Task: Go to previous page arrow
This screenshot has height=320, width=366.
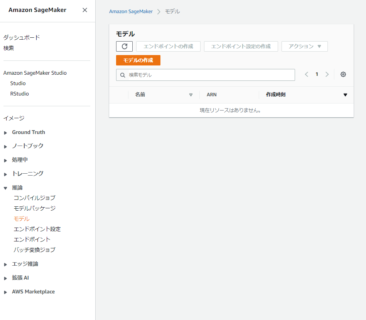Action: 307,75
